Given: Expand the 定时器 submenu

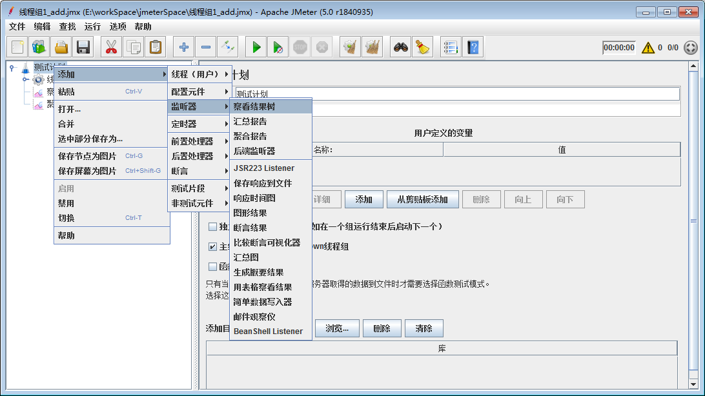Looking at the screenshot, I should pyautogui.click(x=199, y=124).
